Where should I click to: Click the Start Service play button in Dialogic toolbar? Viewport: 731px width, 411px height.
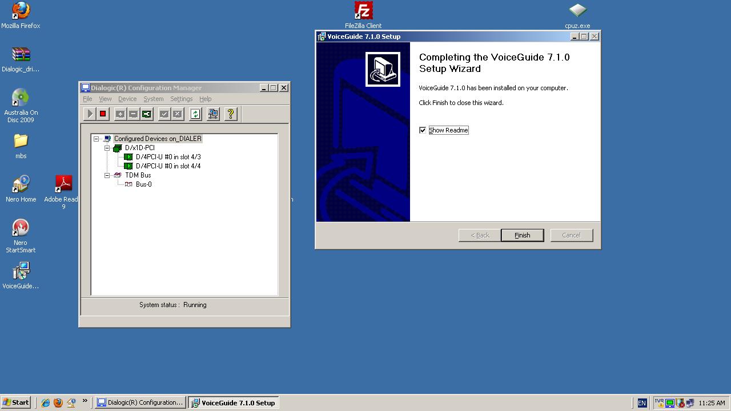pyautogui.click(x=90, y=114)
